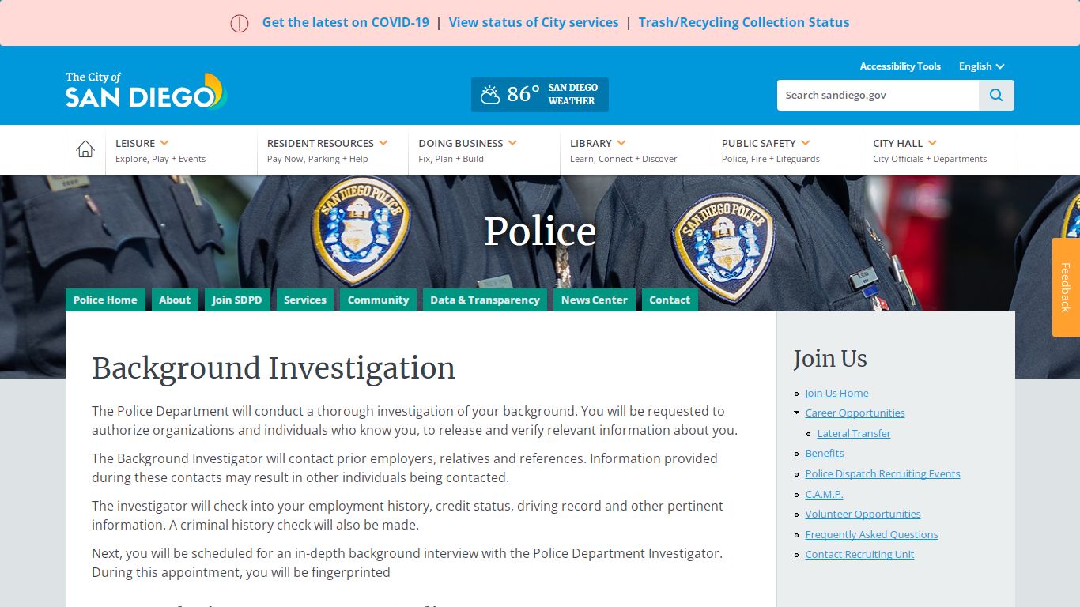Screen dimensions: 1080x607
Task: Click the search magnifier button
Action: coord(996,95)
